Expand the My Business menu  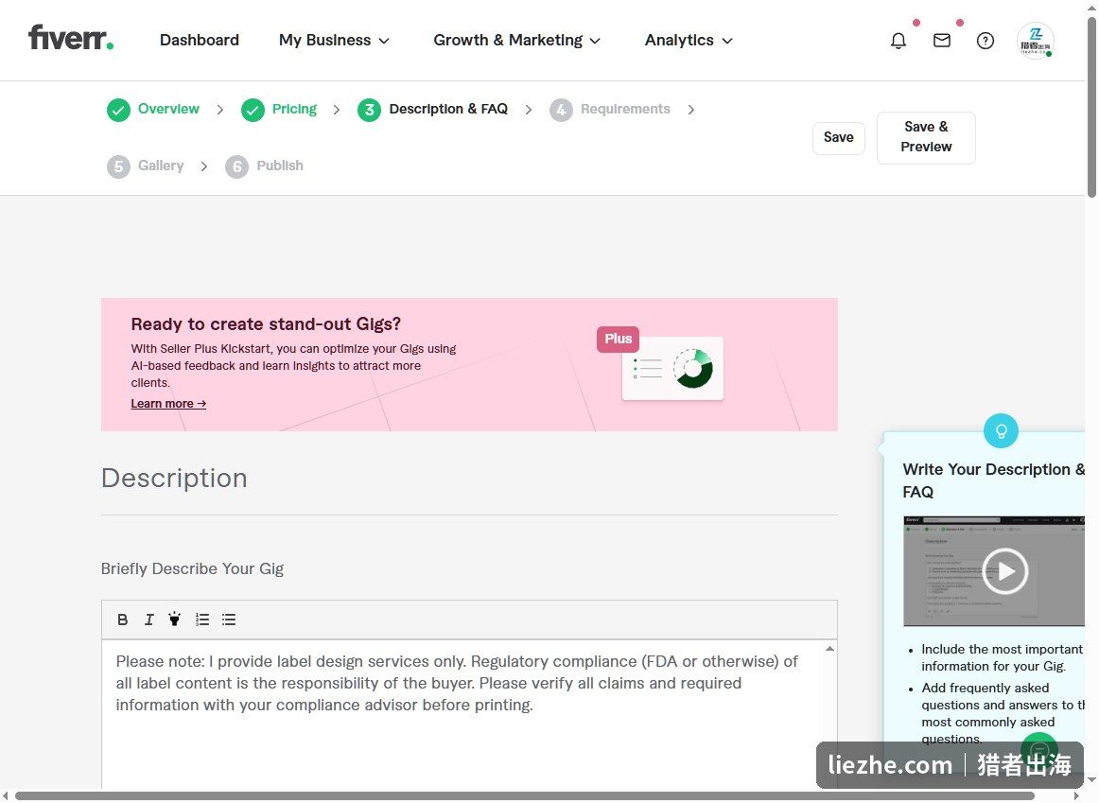[x=334, y=40]
